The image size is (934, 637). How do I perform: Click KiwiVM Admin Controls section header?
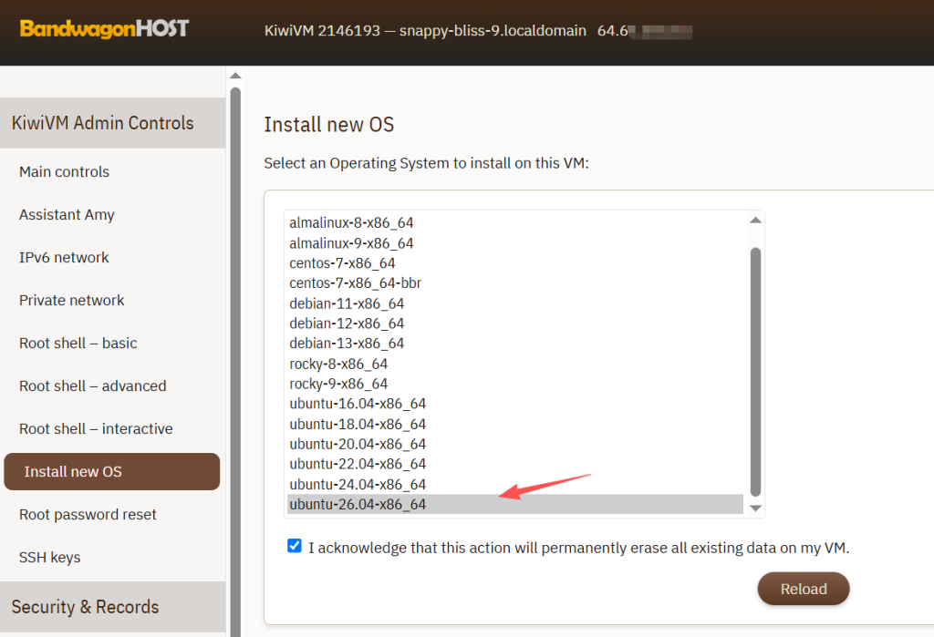[x=112, y=123]
